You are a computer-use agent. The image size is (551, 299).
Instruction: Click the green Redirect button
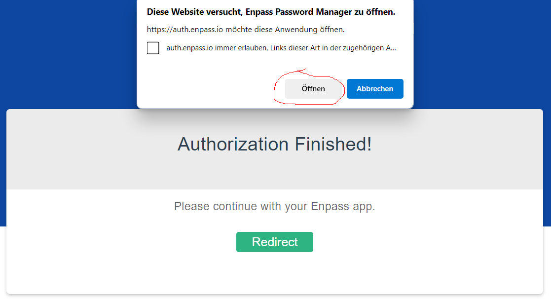tap(275, 242)
